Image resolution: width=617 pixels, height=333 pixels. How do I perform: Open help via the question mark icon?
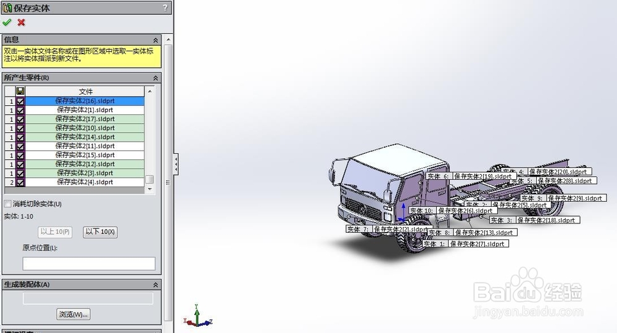(x=165, y=7)
